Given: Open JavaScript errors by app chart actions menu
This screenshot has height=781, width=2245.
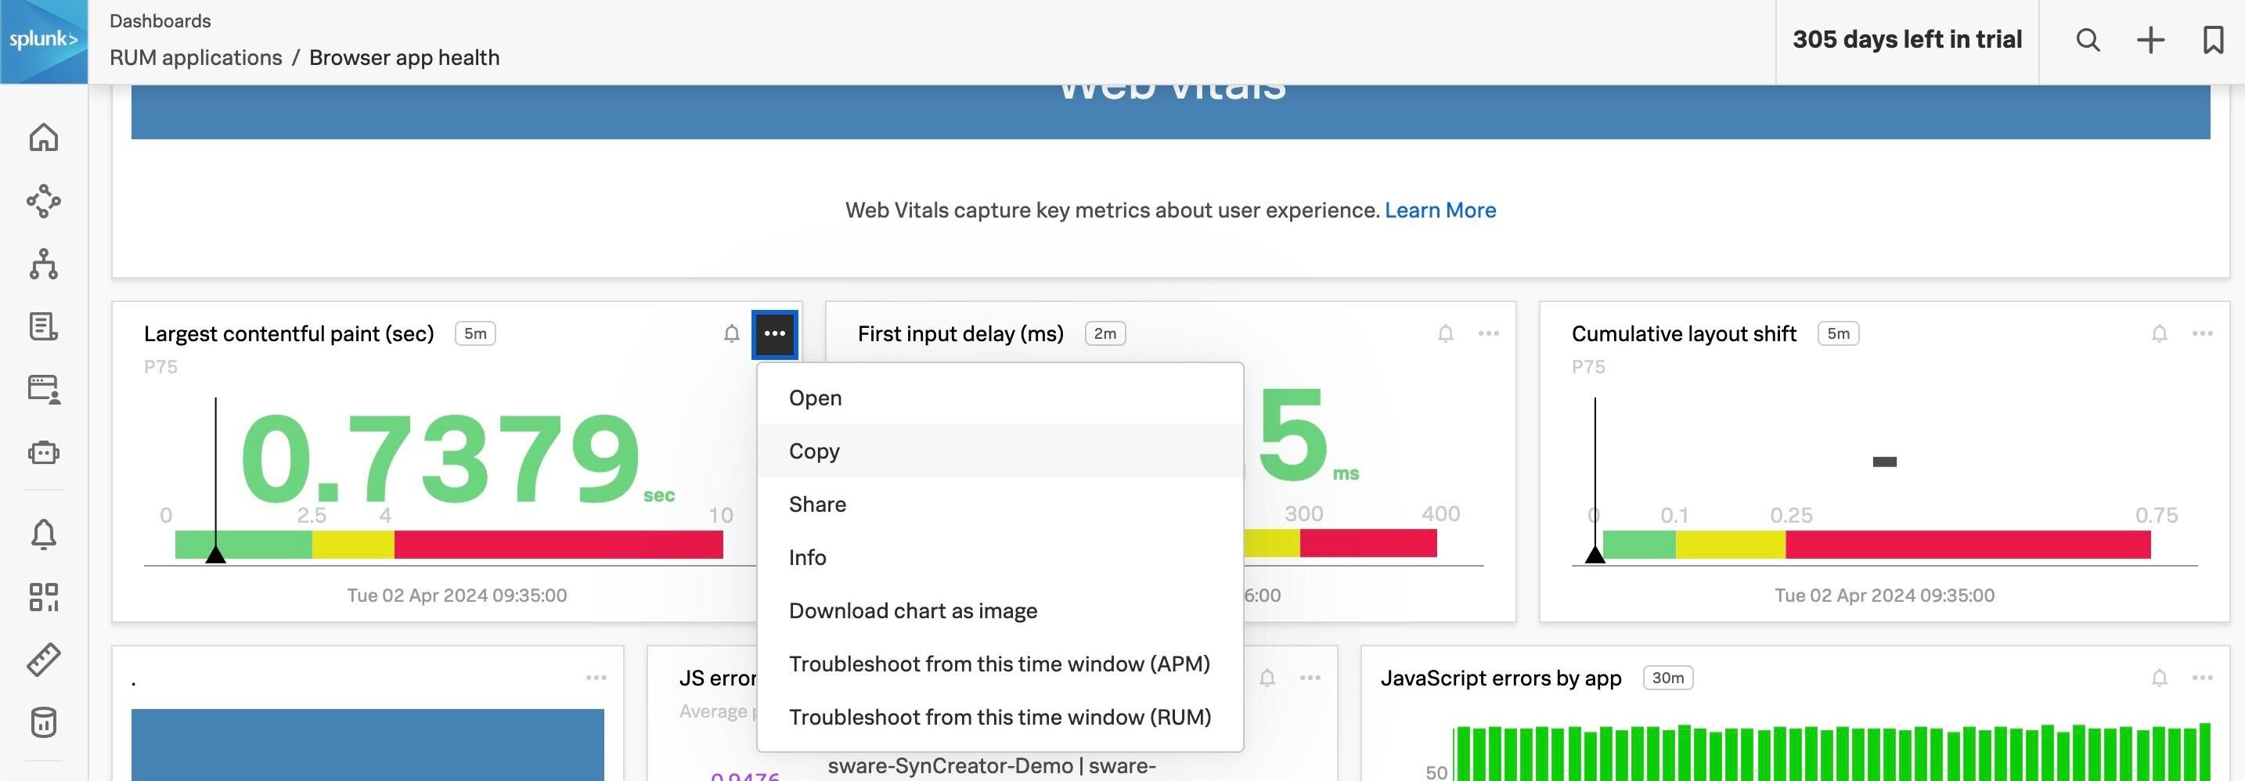Looking at the screenshot, I should pyautogui.click(x=2202, y=678).
